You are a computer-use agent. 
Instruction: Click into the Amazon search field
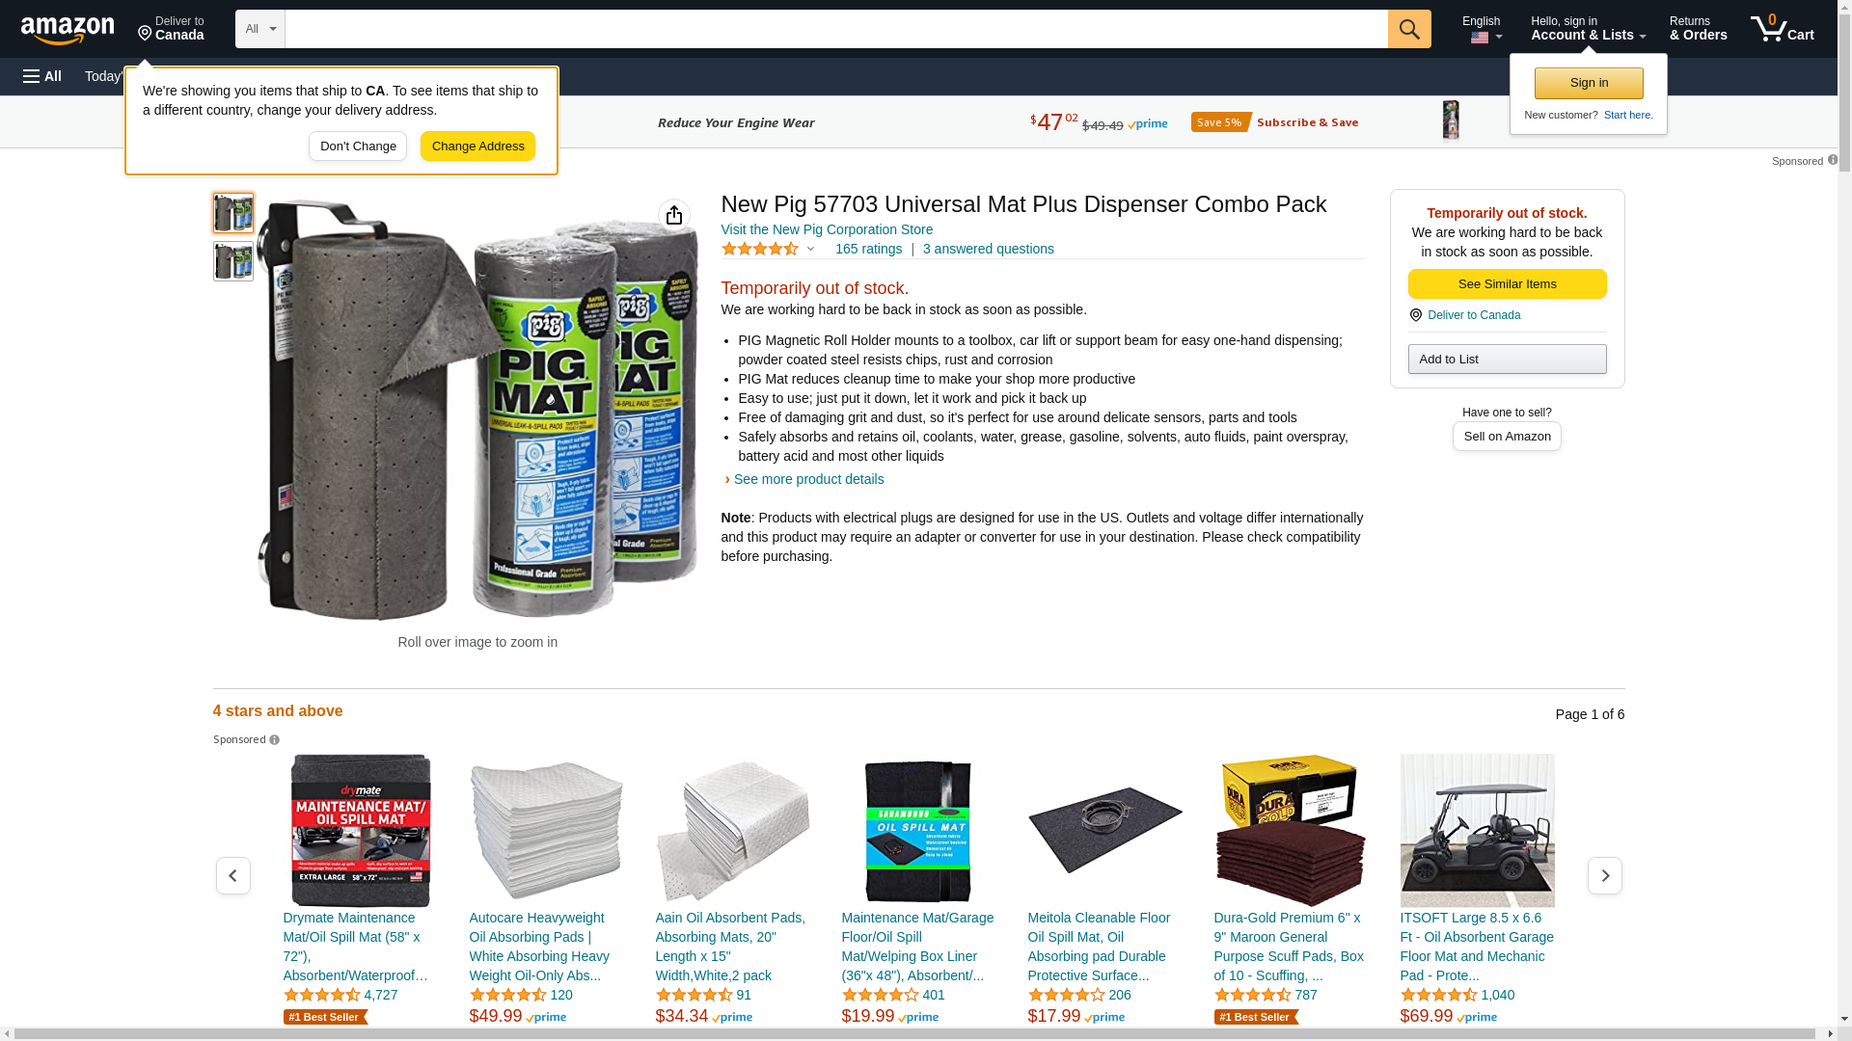pos(836,29)
